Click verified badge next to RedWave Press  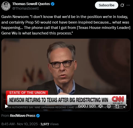click(38, 116)
